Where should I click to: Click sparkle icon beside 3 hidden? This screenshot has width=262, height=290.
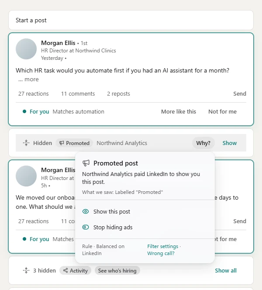point(26,270)
